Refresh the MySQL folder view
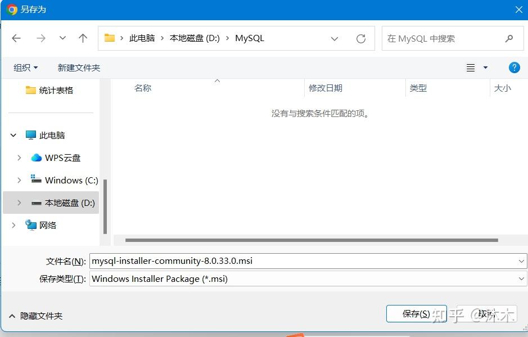Image resolution: width=528 pixels, height=337 pixels. [361, 38]
